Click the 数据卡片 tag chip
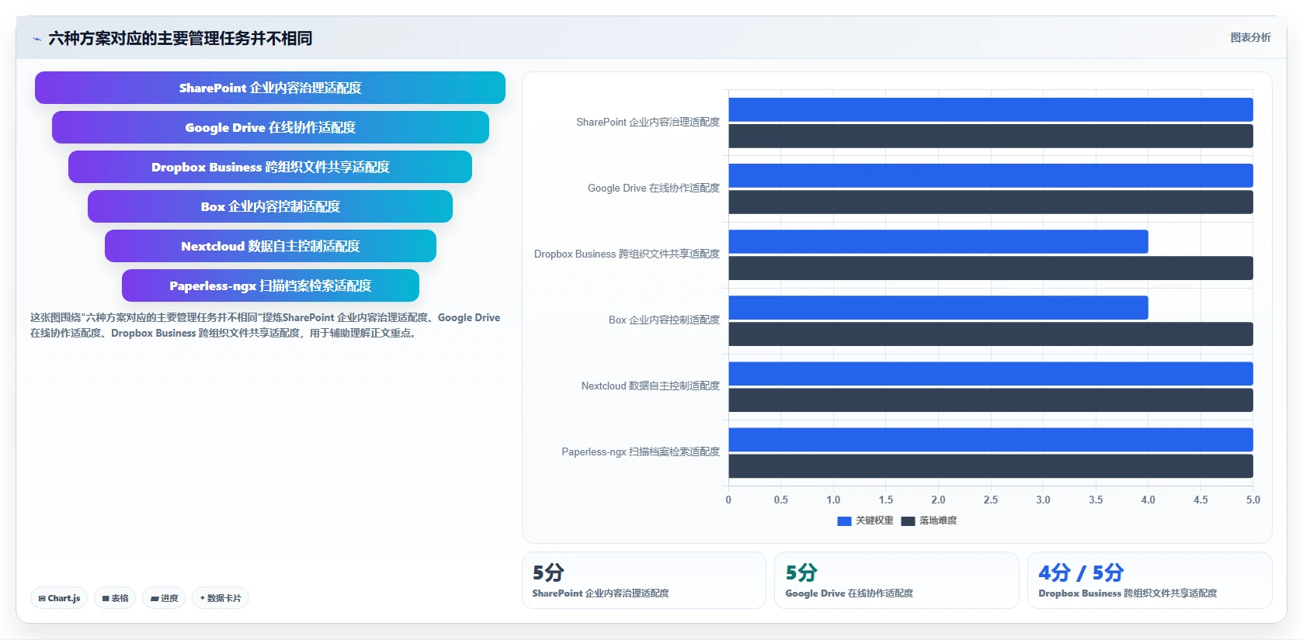 221,598
